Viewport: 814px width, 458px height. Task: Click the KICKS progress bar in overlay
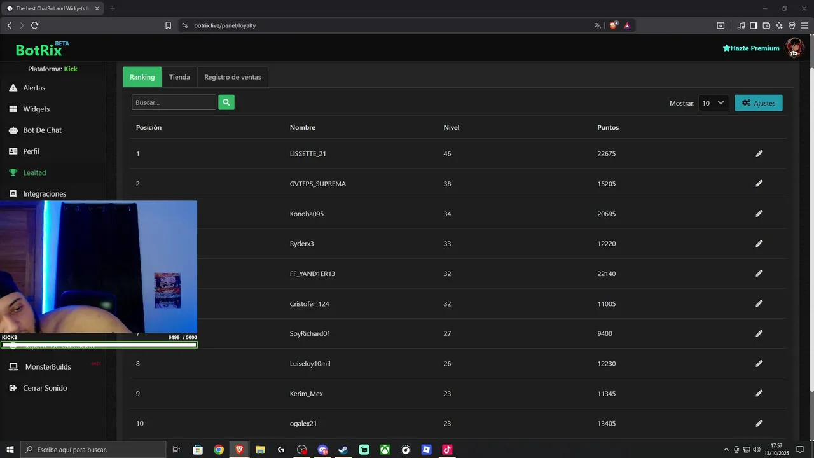click(99, 345)
